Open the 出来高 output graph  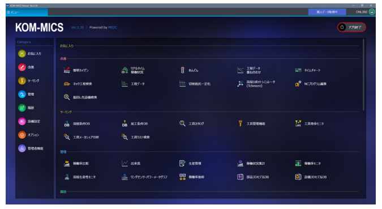tap(131, 163)
